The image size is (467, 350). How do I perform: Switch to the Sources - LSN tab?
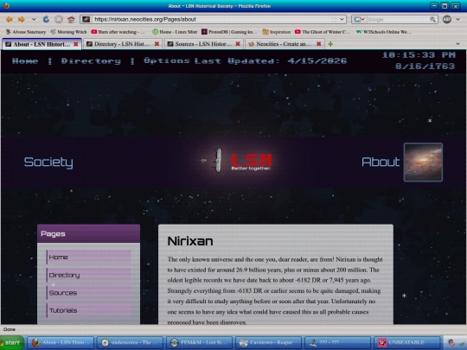203,44
